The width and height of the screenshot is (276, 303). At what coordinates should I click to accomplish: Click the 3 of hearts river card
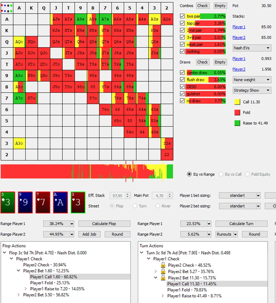pos(78,202)
